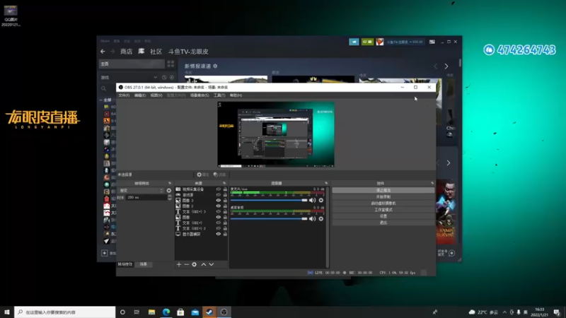This screenshot has height=318, width=566.
Task: Add a game with Steam plus icon
Action: 104,253
